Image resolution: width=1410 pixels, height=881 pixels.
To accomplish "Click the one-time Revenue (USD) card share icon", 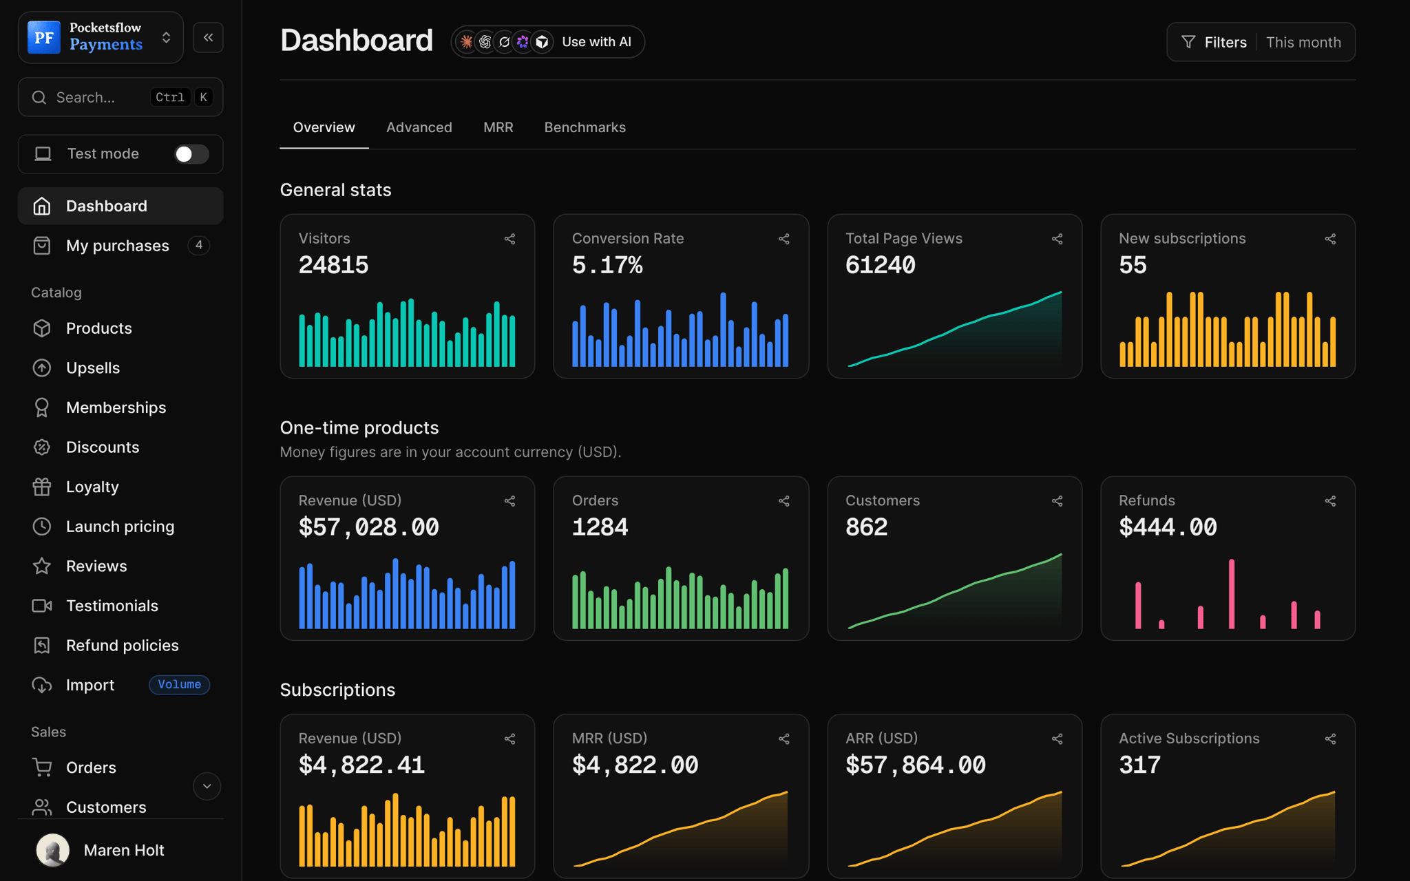I will point(509,501).
